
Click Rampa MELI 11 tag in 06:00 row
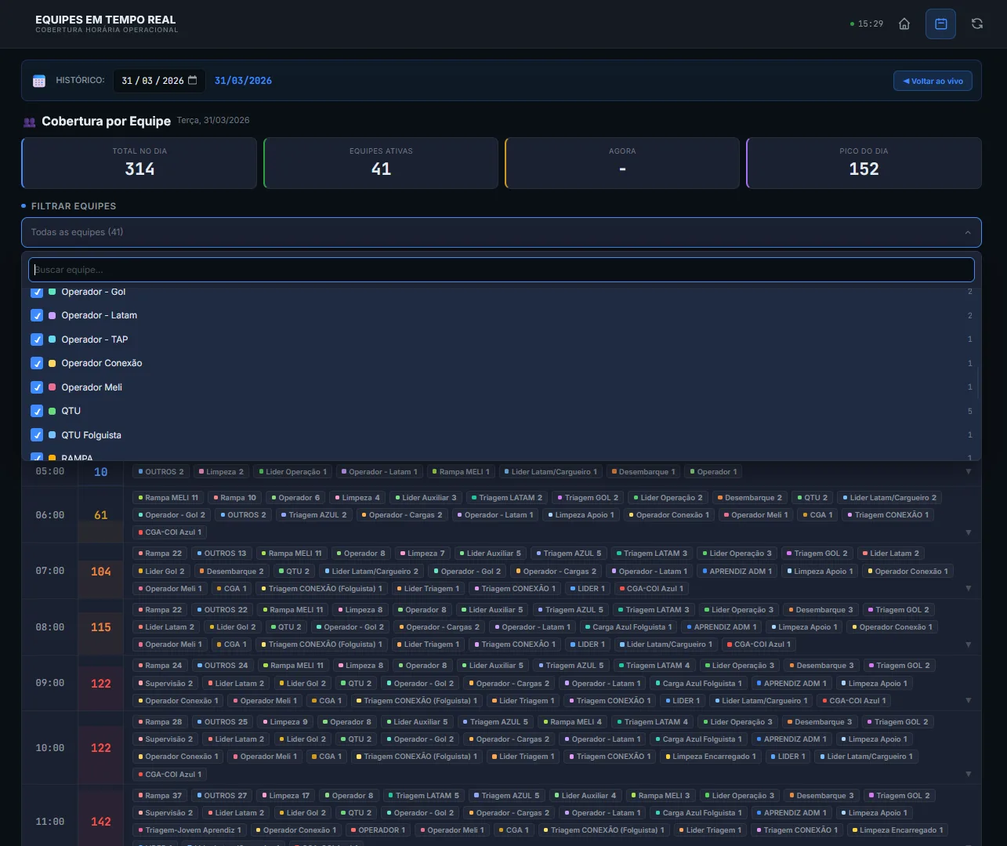168,498
